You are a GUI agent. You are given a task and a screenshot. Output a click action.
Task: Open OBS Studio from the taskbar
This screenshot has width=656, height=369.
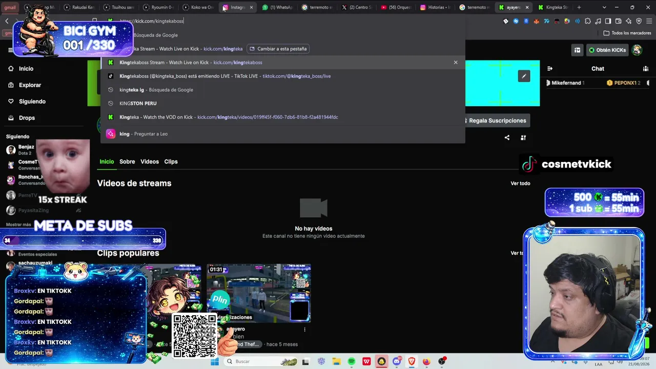coord(442,361)
